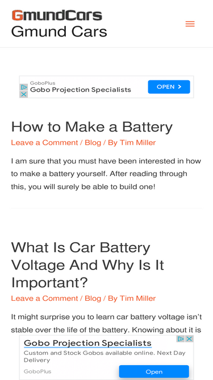
Task: Click the blue OPEN button in top ad
Action: [x=169, y=87]
